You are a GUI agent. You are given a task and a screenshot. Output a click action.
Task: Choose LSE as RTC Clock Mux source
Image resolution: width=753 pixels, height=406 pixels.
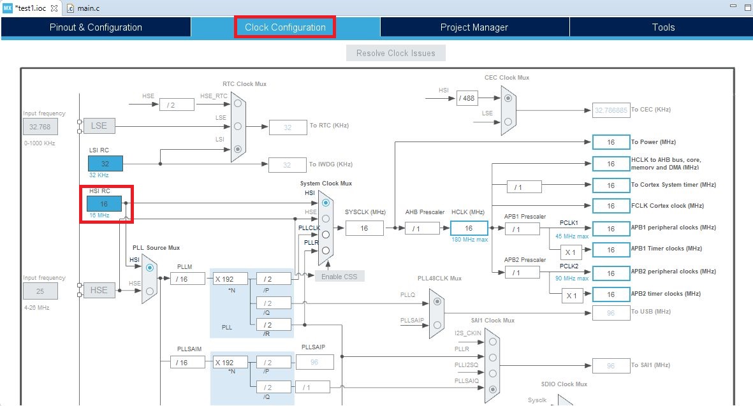click(x=237, y=126)
